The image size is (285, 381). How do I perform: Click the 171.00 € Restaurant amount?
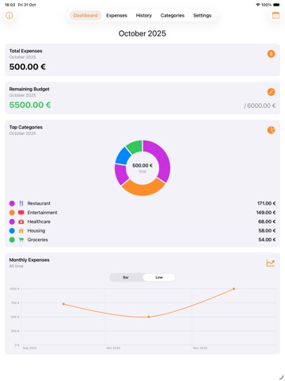point(266,203)
